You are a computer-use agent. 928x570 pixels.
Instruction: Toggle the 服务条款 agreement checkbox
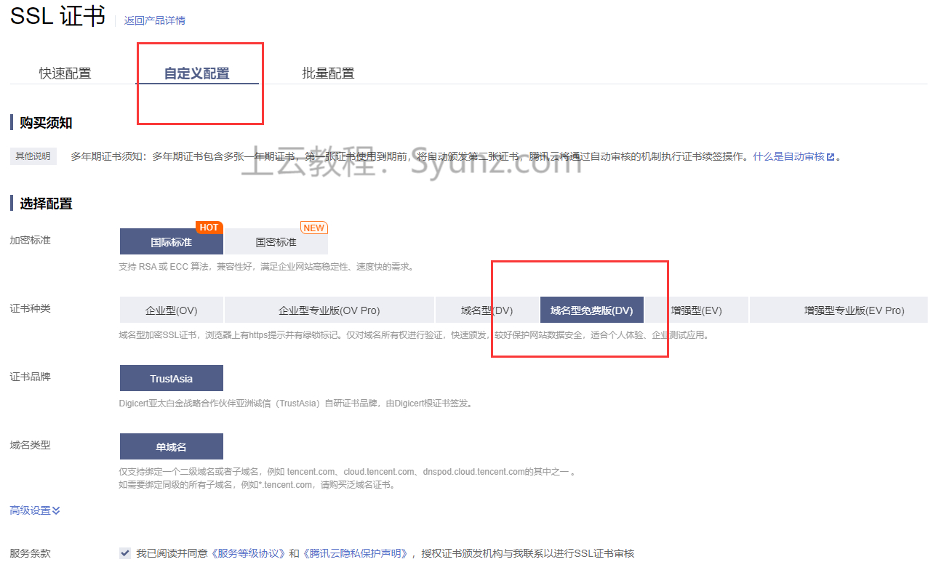(x=125, y=553)
